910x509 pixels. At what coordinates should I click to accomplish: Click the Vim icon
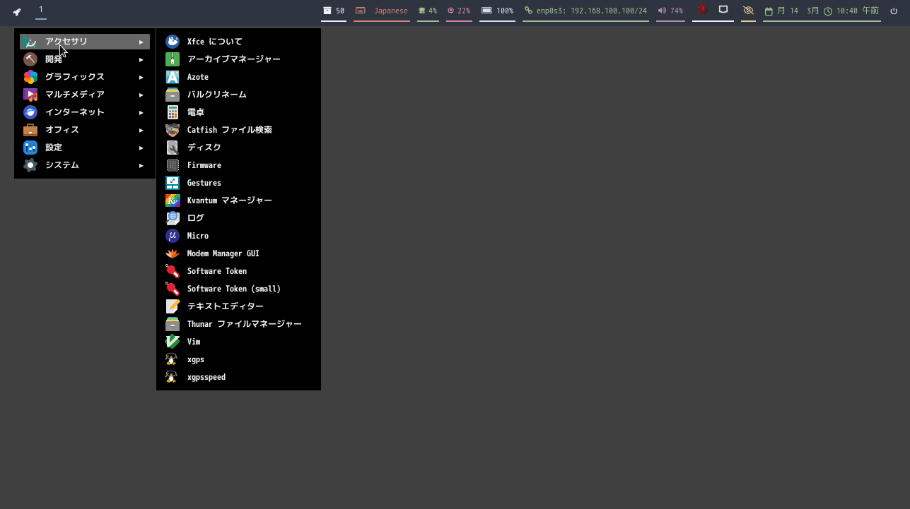[173, 342]
